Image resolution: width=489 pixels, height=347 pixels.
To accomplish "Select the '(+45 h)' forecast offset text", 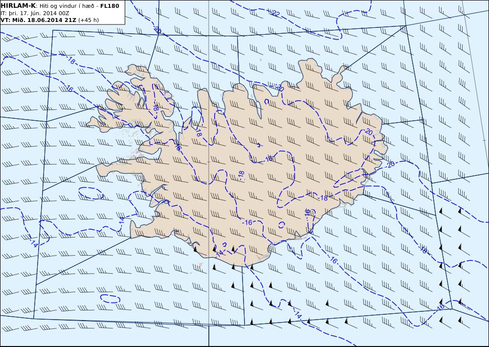I will pyautogui.click(x=88, y=20).
